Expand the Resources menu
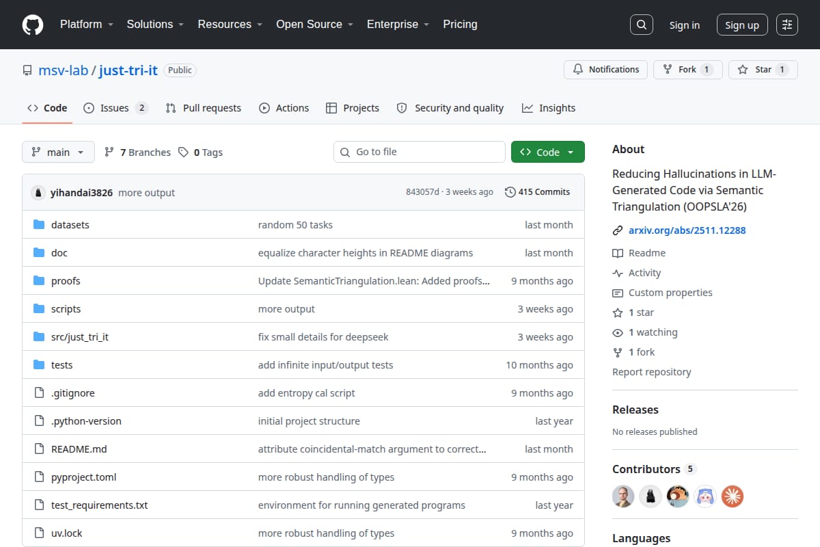The image size is (820, 547). click(x=230, y=25)
